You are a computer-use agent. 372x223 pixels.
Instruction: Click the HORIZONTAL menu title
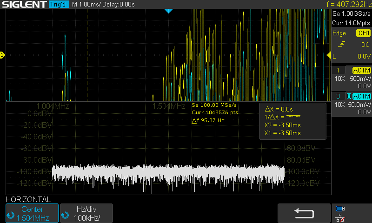[28, 199]
